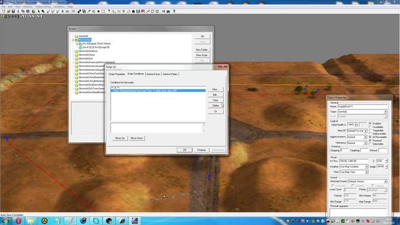400x225 pixels.
Task: Click the Save toolbar icon
Action: [x=13, y=11]
